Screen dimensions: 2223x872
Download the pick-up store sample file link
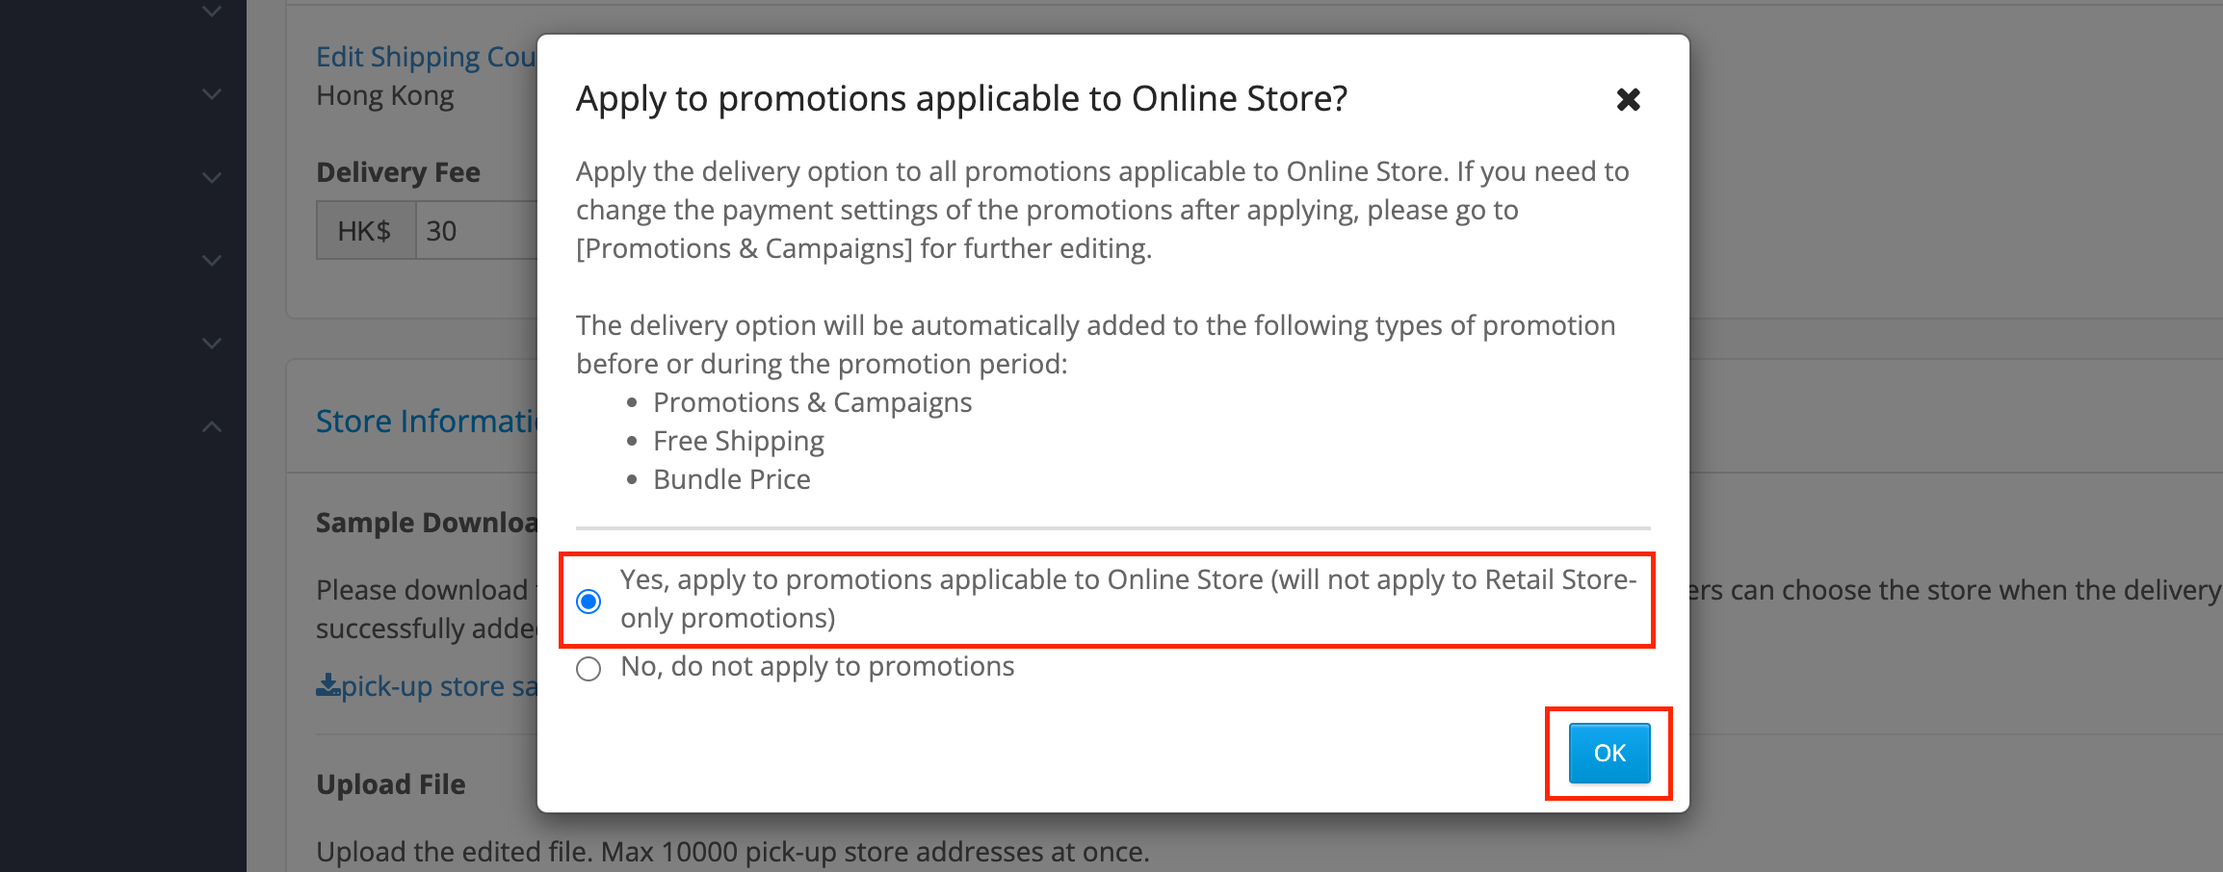pyautogui.click(x=438, y=686)
